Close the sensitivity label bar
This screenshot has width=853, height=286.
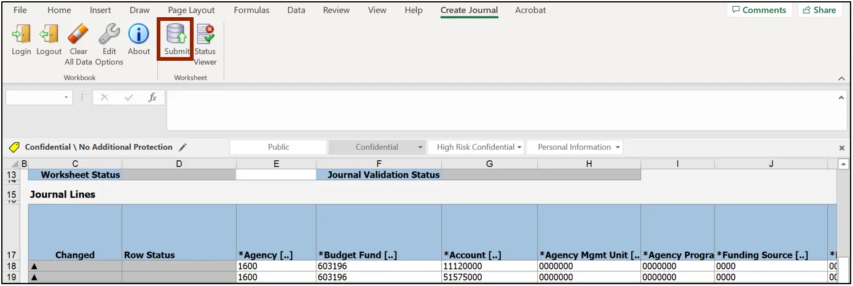(841, 148)
